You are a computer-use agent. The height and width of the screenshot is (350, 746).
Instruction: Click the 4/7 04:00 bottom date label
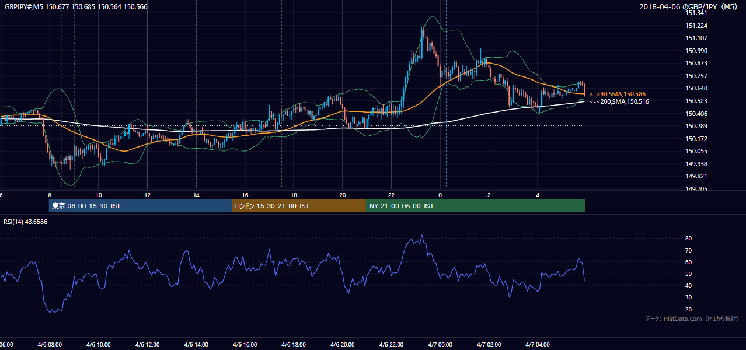tap(537, 345)
